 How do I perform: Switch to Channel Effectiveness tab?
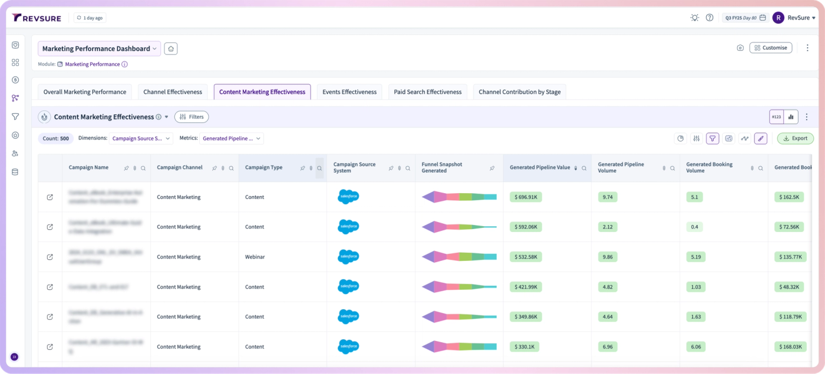pyautogui.click(x=173, y=92)
